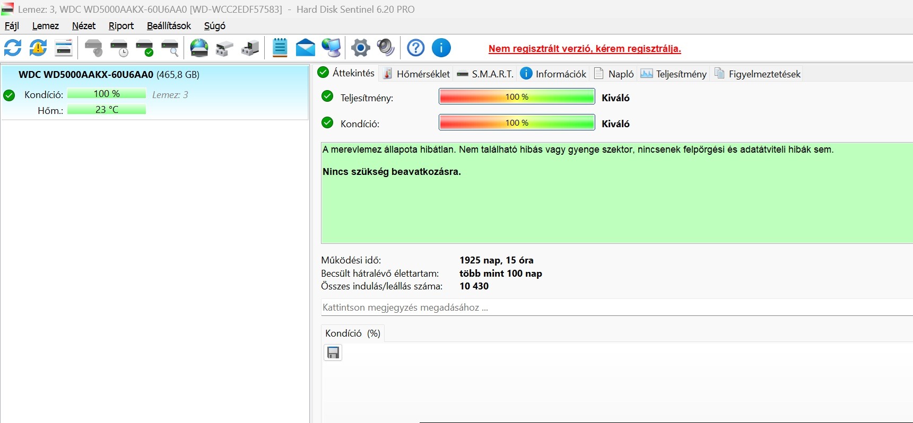Open the Nézet menu
Screen dimensions: 913x423
pyautogui.click(x=84, y=25)
